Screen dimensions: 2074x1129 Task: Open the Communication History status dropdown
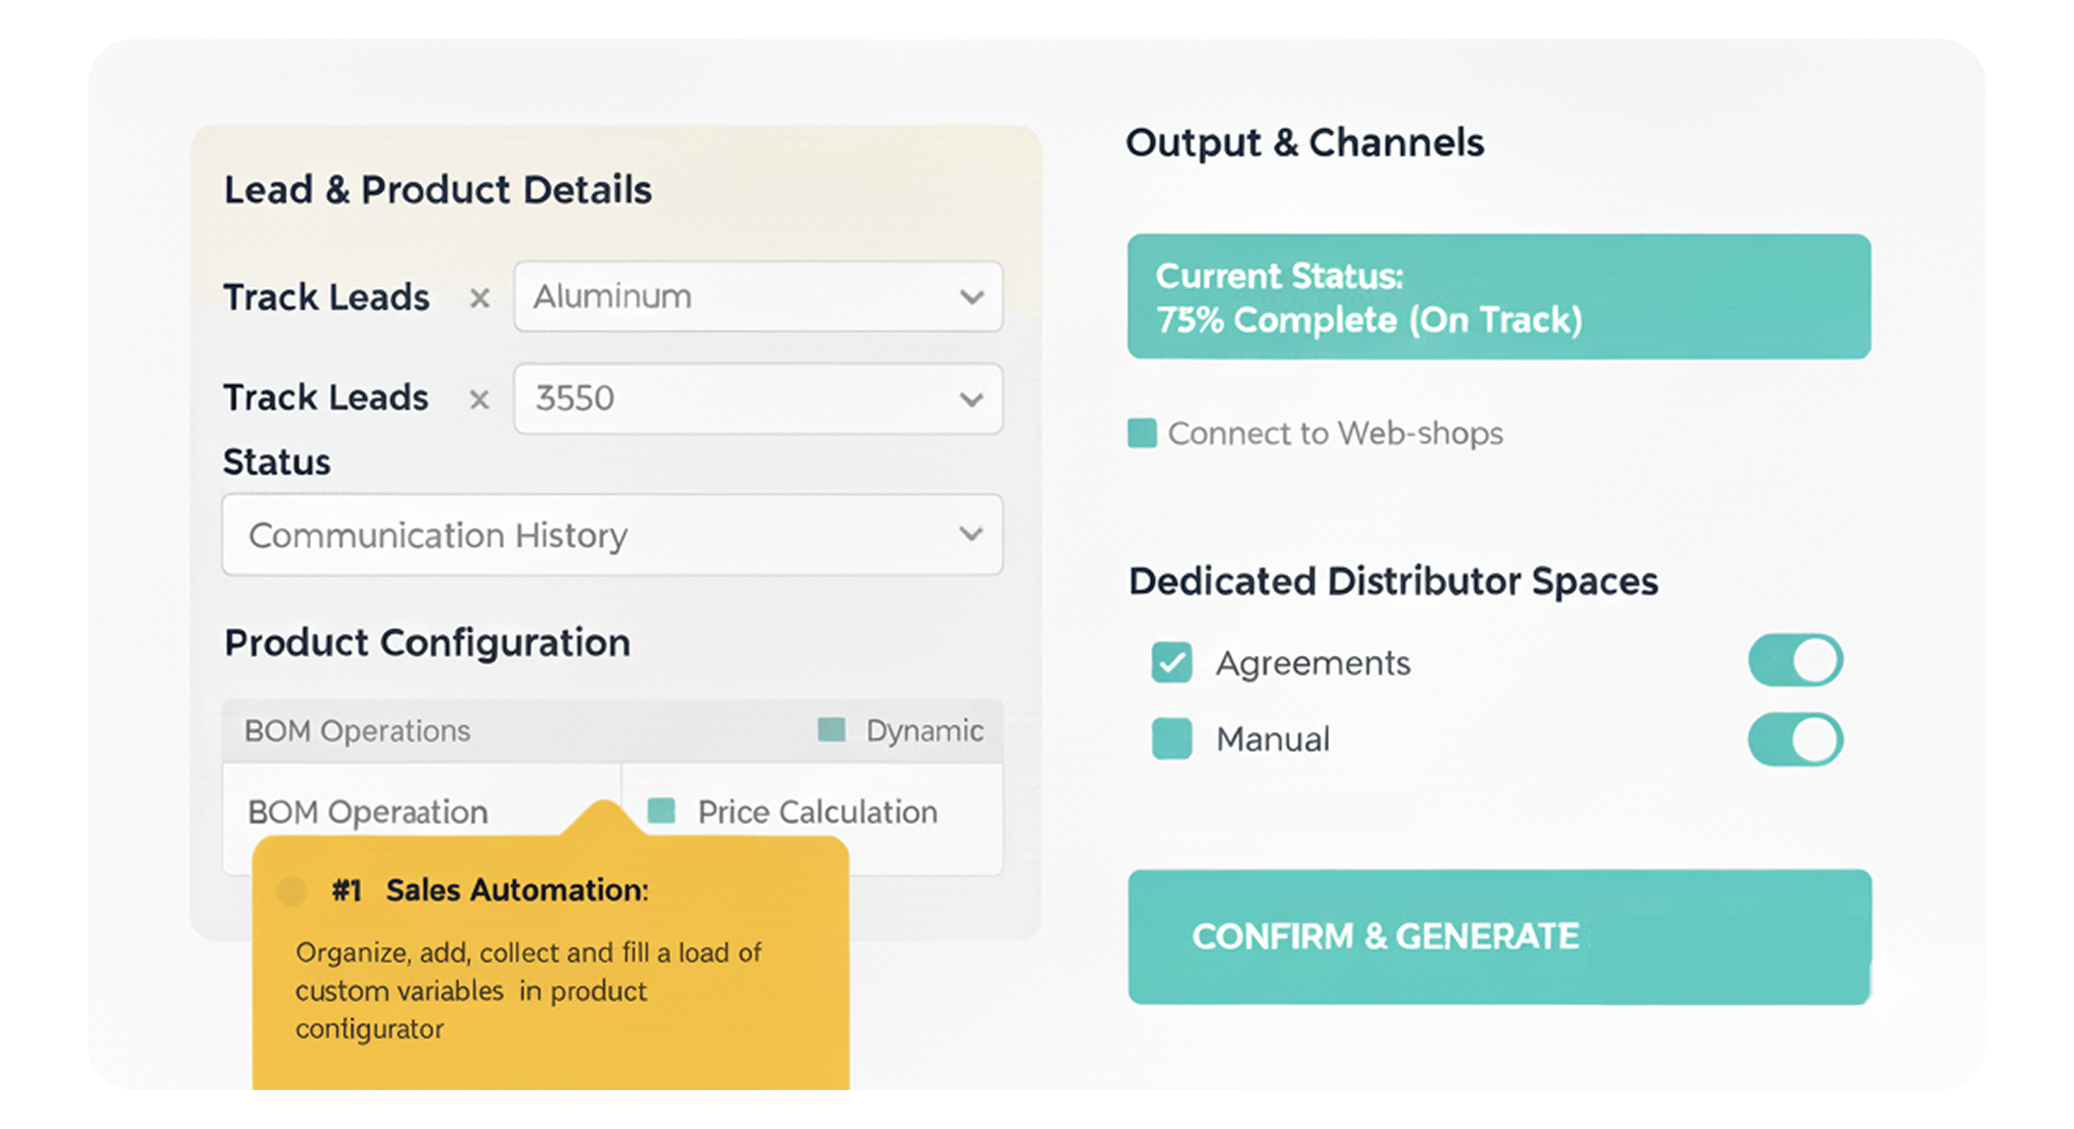(x=612, y=535)
